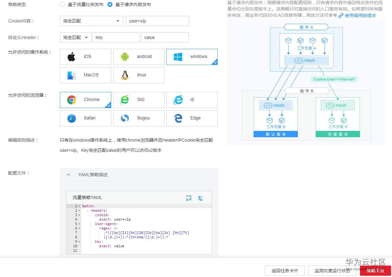Viewport: 392px width, 277px height.
Task: Select the 360 browser tile
Action: (x=139, y=100)
